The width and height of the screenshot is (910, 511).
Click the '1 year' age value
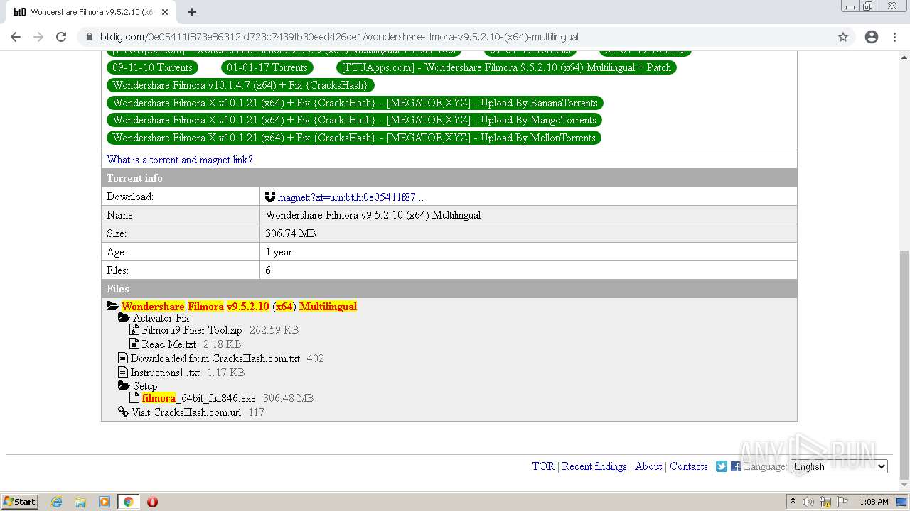279,252
